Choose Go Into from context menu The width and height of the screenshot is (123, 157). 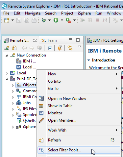[x=79, y=81]
